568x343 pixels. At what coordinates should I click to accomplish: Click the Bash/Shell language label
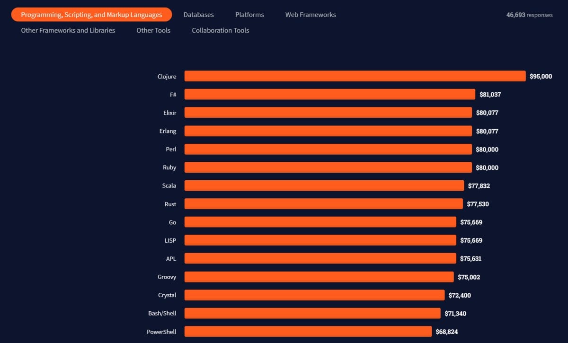pyautogui.click(x=162, y=313)
